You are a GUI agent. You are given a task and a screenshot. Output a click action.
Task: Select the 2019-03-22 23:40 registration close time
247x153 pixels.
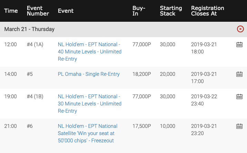(x=204, y=100)
